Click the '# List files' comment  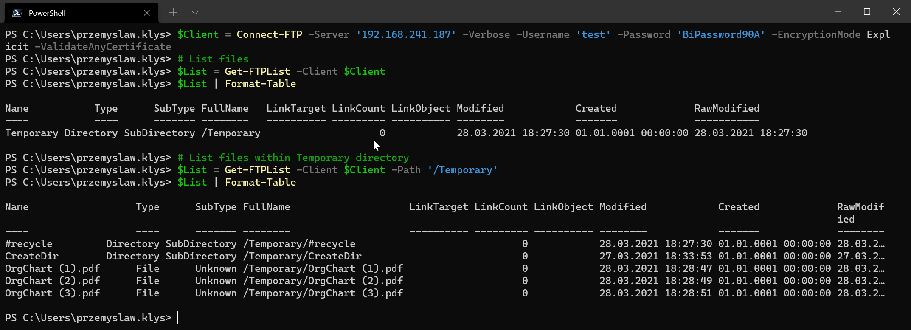212,59
